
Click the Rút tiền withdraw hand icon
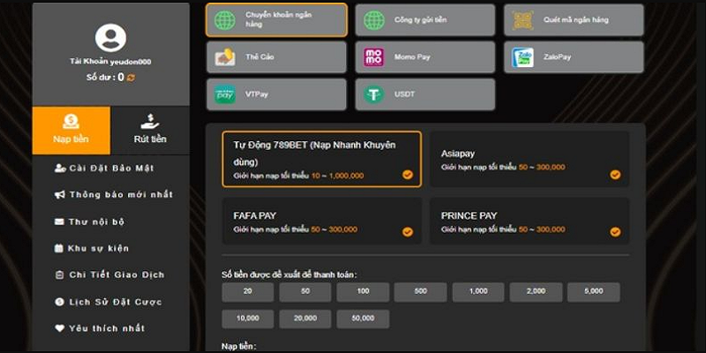(x=150, y=121)
